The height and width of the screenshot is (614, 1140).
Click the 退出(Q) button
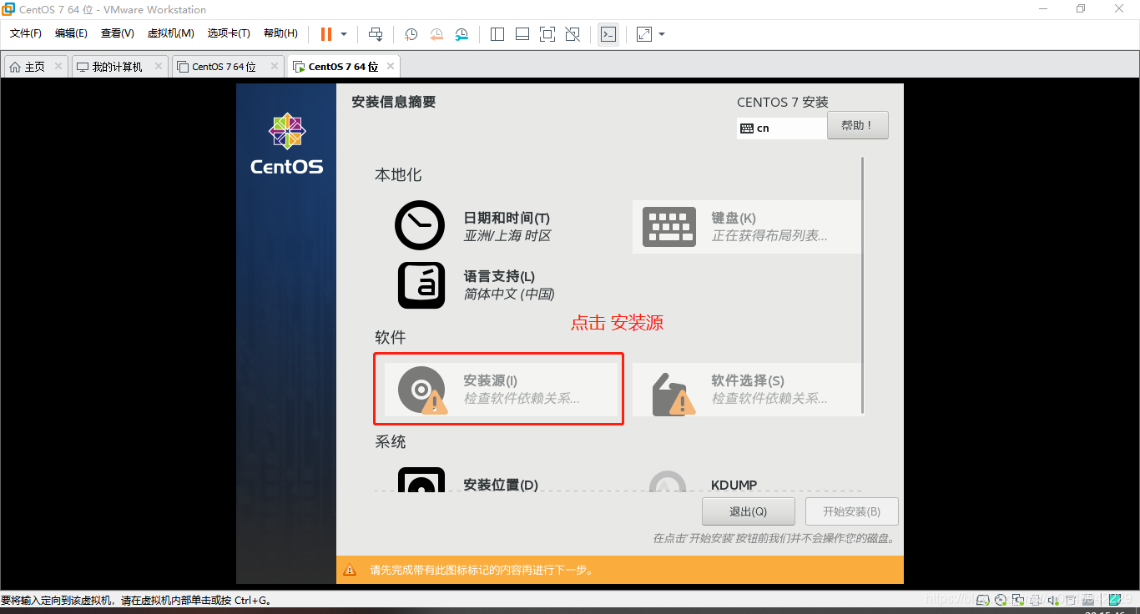point(749,511)
